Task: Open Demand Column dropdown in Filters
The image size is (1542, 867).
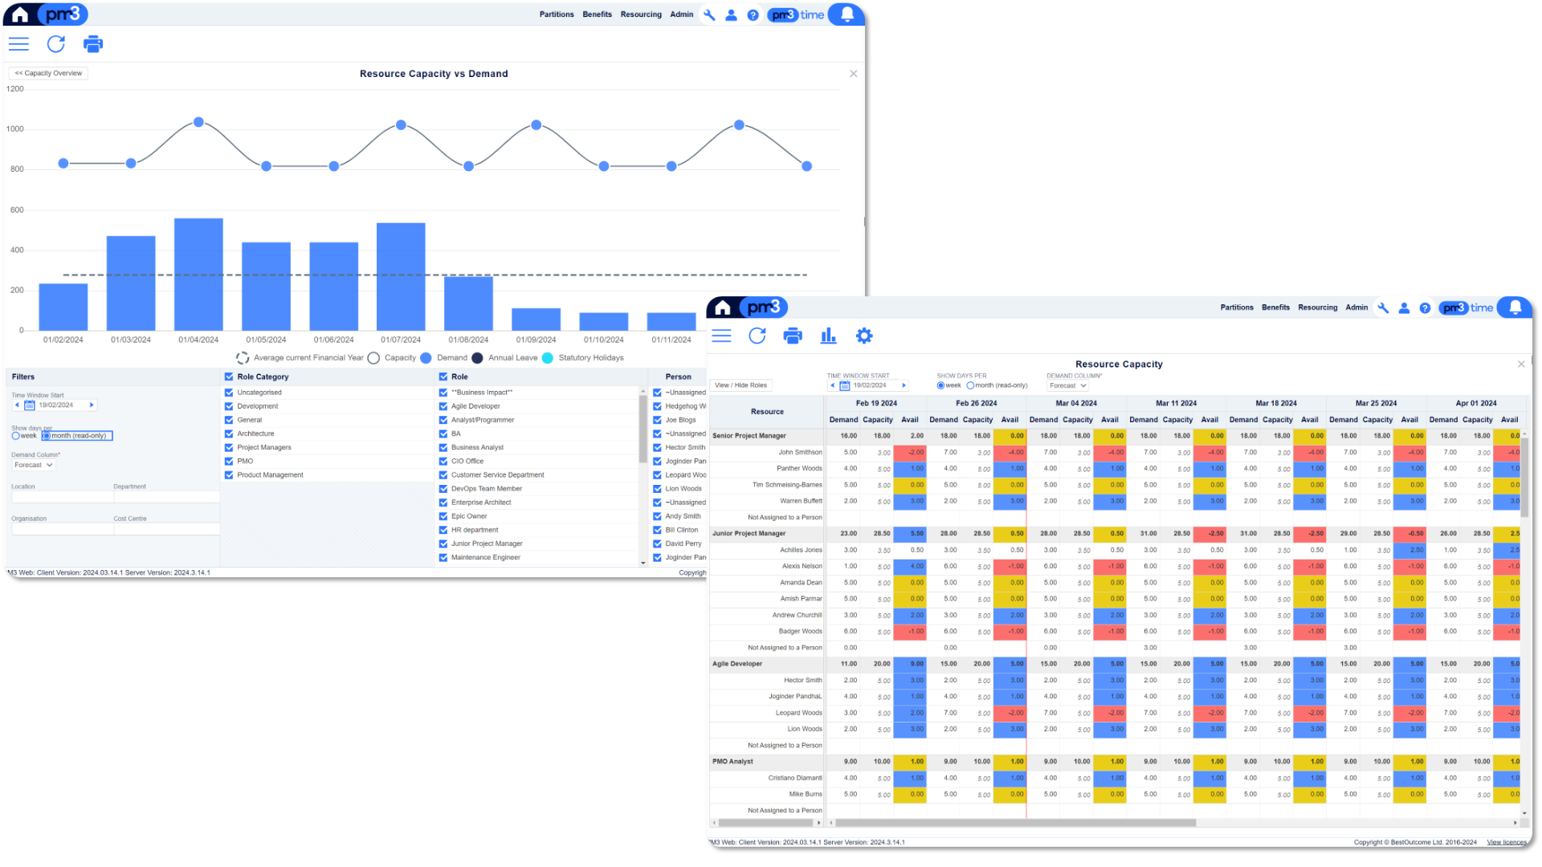Action: pos(34,465)
